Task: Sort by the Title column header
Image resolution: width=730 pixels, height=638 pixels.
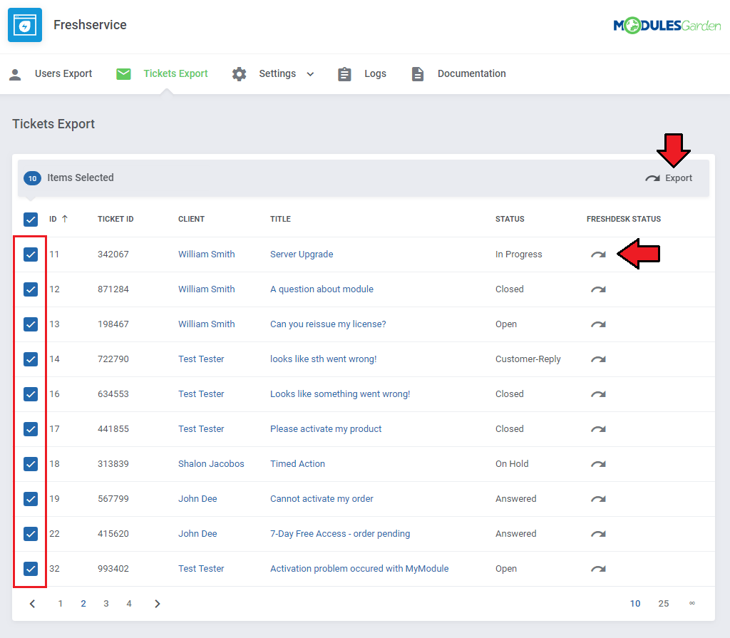Action: [x=280, y=219]
